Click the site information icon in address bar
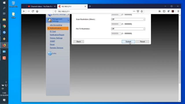This screenshot has height=104, width=185. [x=55, y=11]
